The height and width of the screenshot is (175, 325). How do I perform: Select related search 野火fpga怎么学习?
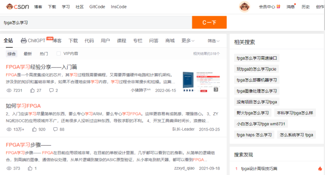(x=253, y=113)
